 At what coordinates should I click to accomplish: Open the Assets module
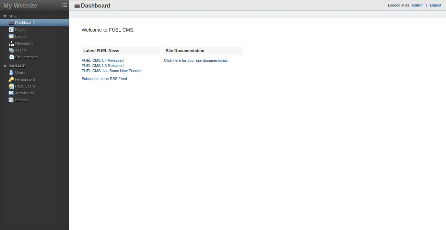coord(34,50)
